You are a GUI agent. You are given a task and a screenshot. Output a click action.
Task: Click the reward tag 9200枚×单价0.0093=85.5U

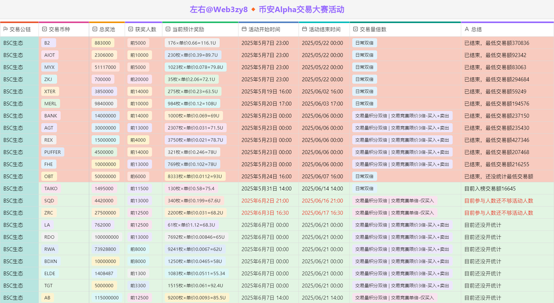coord(197,298)
